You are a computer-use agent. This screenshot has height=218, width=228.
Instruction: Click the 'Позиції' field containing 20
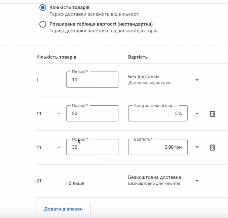pos(92,114)
